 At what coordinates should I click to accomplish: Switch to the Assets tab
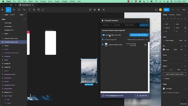pyautogui.click(x=12, y=15)
